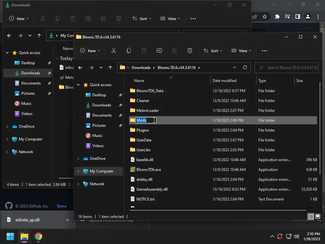Go up one level in Downloads window
Screen dimensions: 325x244
coord(39,36)
